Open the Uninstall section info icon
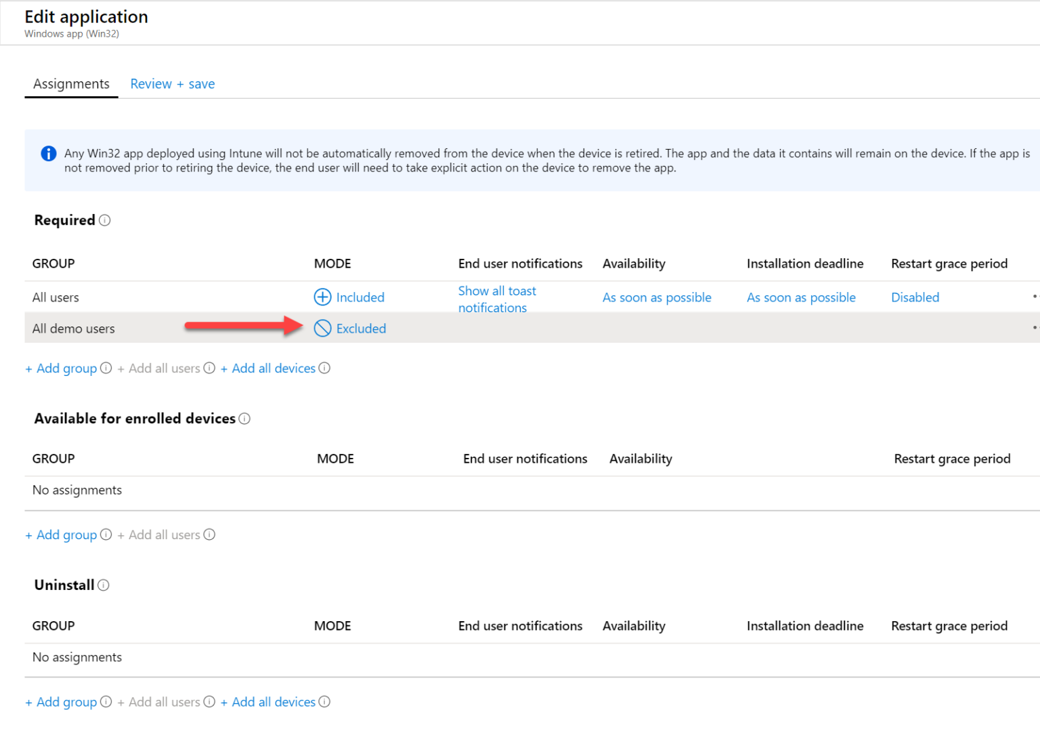Screen dimensions: 1040x735 point(103,585)
